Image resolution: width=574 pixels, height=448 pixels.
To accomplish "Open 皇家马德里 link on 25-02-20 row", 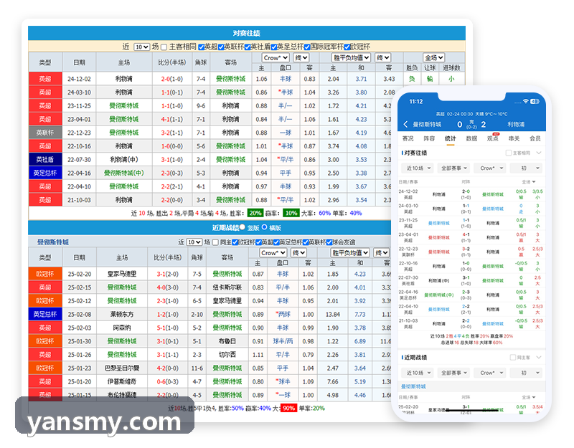I will (122, 274).
